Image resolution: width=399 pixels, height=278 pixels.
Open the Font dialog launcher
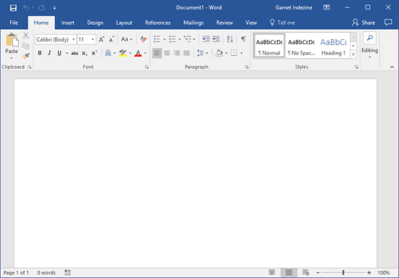[x=147, y=67]
